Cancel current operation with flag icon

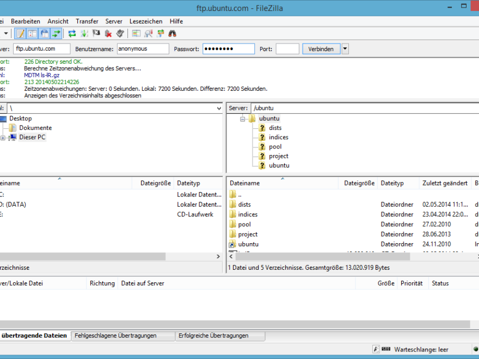[x=96, y=34]
